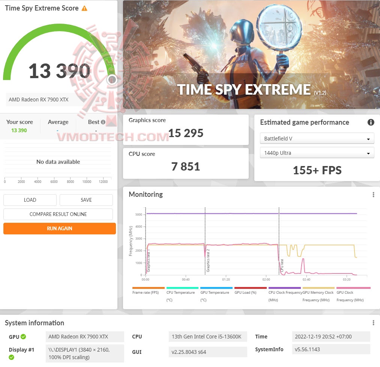380x367 pixels.
Task: Click the green checkmark next to GPU
Action: pyautogui.click(x=24, y=337)
